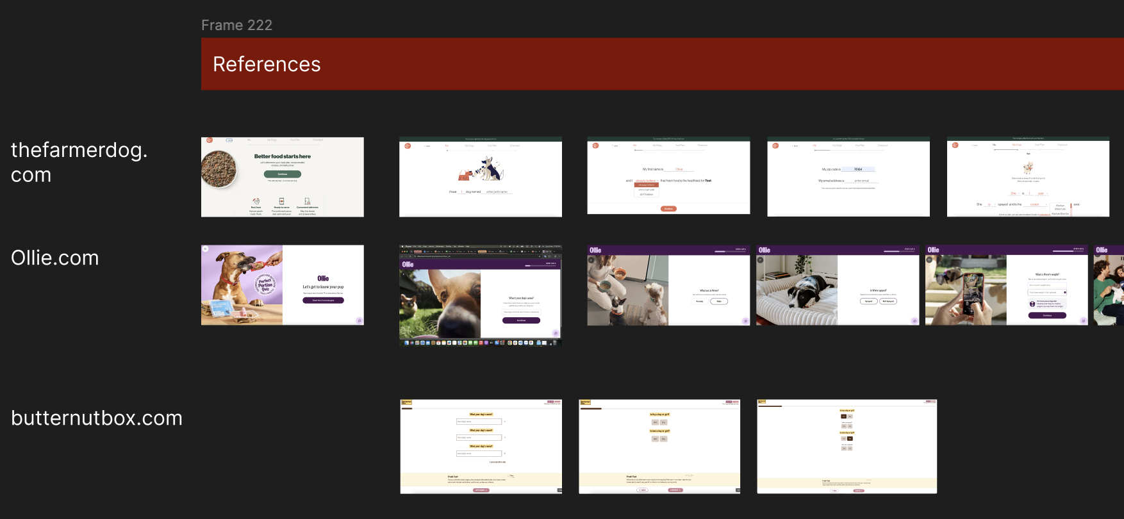Select the Ollie browser screenshot with dog-nose closeup
The image size is (1124, 519).
click(x=481, y=295)
